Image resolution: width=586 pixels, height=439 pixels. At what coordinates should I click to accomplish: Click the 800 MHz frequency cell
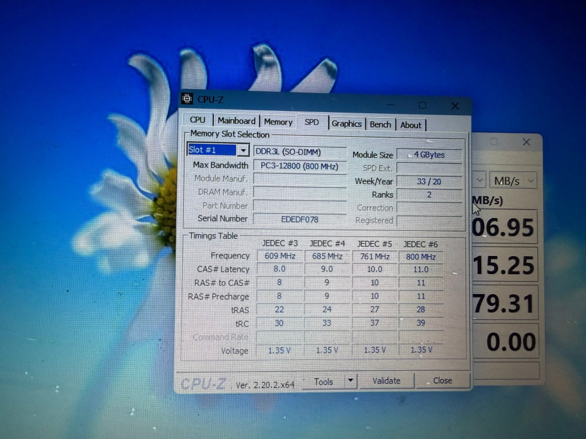(420, 257)
